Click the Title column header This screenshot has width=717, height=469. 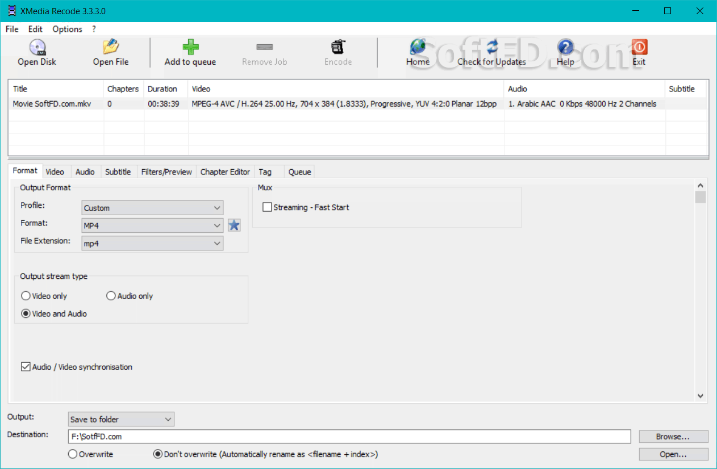coord(56,89)
